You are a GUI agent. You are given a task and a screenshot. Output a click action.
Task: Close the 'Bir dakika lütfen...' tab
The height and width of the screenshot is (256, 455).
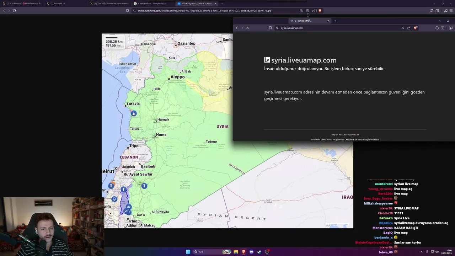(328, 21)
